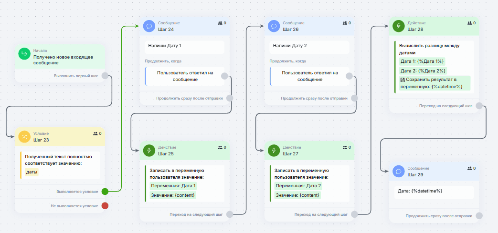
Task: Click Шаг 27 Переход на следующий шаг dot
Action: pyautogui.click(x=354, y=214)
